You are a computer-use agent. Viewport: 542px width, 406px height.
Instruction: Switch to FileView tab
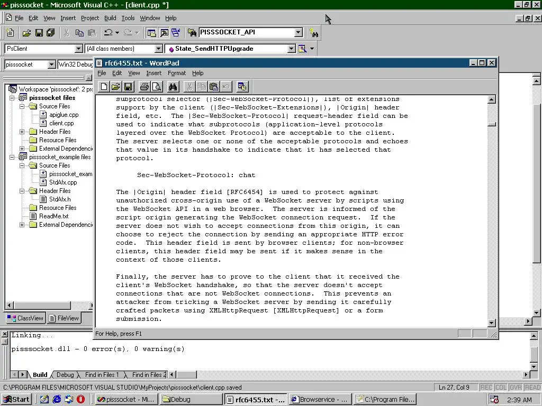pos(64,318)
